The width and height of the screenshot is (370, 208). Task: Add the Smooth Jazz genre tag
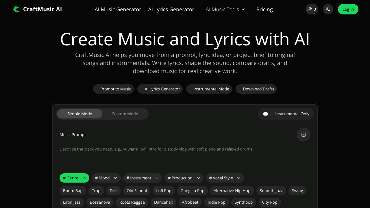271,191
